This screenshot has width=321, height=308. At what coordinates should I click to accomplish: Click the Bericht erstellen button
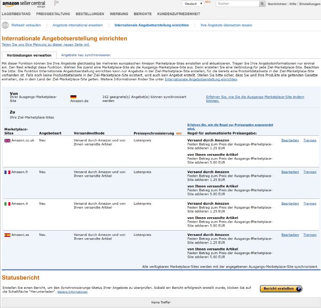[281, 288]
